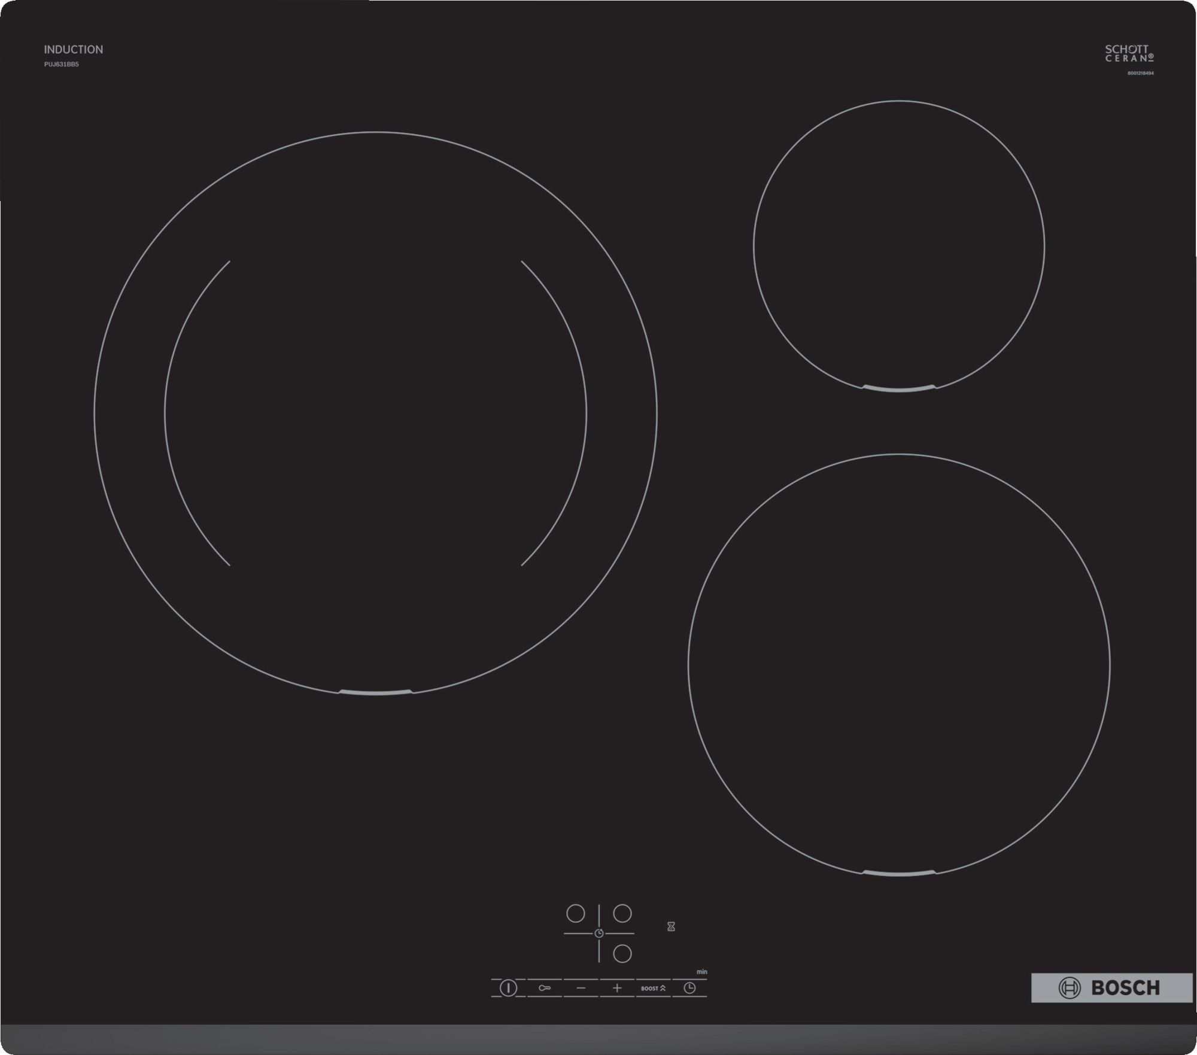Select the upper-right zone selector circle
1197x1055 pixels.
(x=622, y=913)
